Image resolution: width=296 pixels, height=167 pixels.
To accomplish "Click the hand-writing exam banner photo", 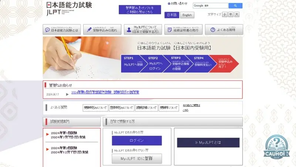I will (x=81, y=58).
